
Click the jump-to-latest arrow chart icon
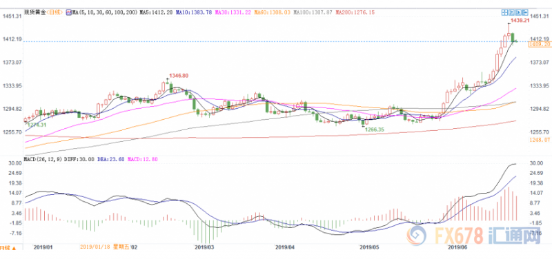point(525,12)
